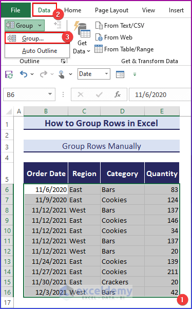Click the title cell How to Group Rows in Excel
This screenshot has width=192, height=309.
pos(102,123)
